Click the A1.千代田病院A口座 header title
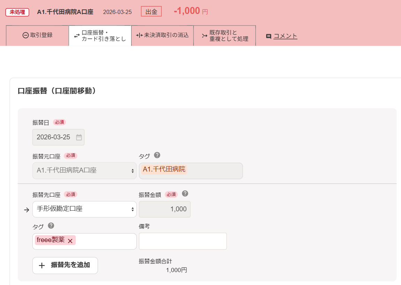 tap(65, 12)
